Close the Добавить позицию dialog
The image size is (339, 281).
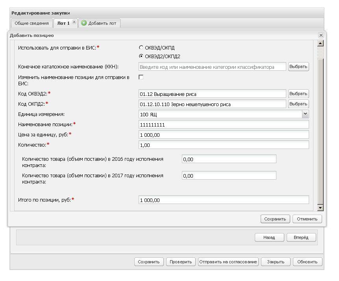point(321,35)
